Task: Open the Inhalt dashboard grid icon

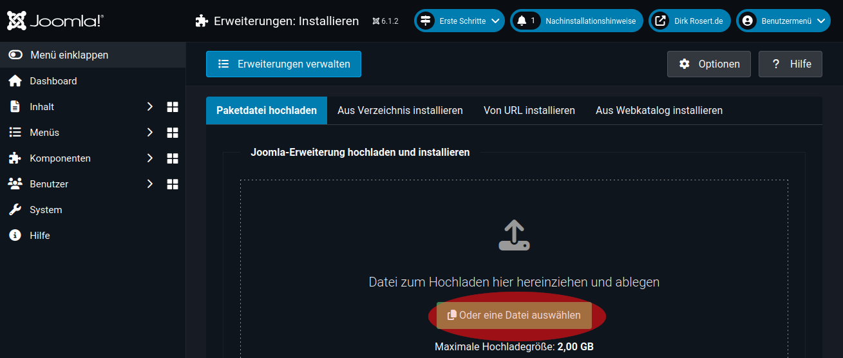Action: [173, 107]
